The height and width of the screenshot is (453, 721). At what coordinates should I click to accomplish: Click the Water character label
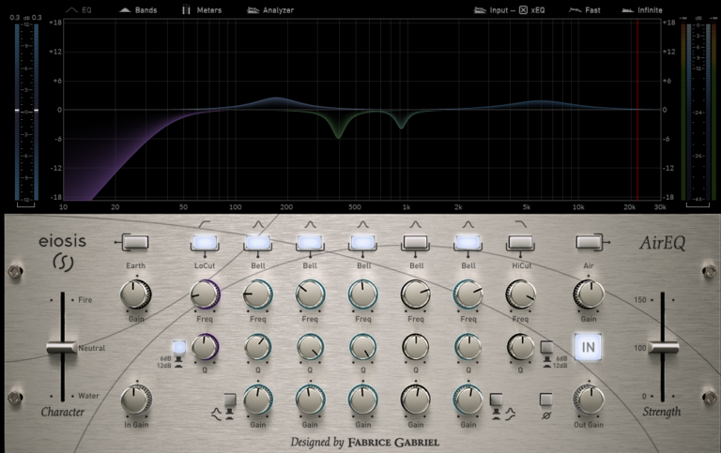[88, 396]
